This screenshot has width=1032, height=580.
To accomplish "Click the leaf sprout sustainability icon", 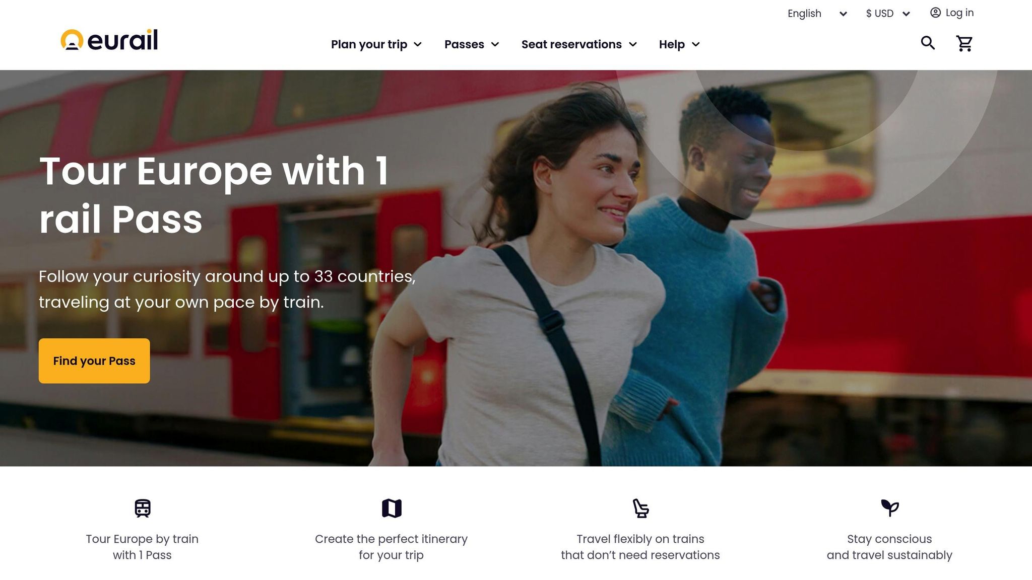I will (x=890, y=507).
